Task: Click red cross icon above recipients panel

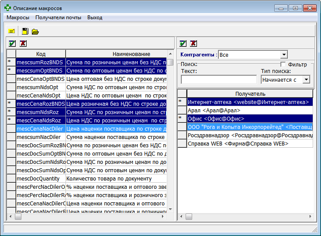Action: (x=193, y=43)
